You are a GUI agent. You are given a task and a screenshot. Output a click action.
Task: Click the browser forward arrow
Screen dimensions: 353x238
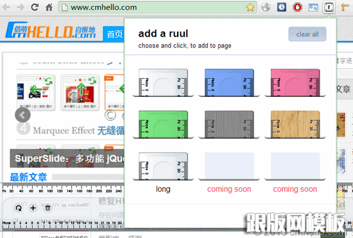click(21, 7)
